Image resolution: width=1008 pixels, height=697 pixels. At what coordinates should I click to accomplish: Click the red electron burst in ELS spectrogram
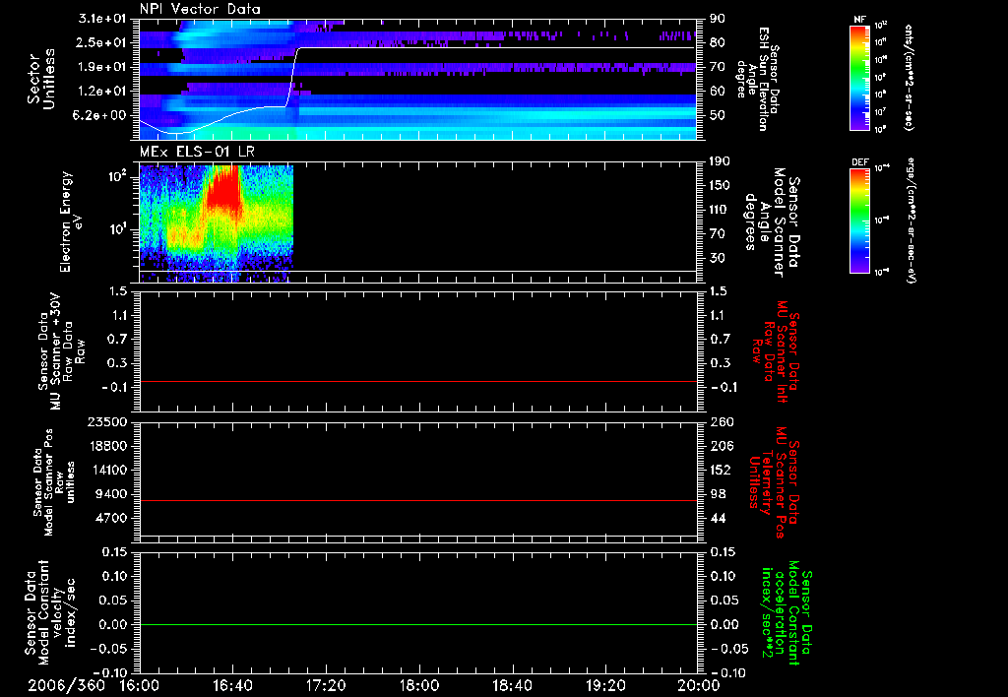[x=224, y=188]
